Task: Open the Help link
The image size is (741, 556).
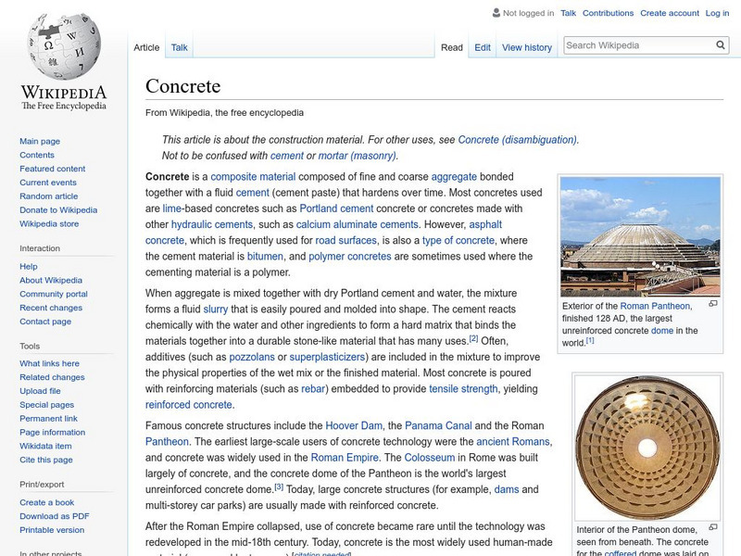Action: point(29,267)
